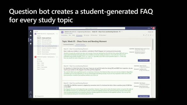
Task: Open Week 1 channel in the Sandbox team
Action: [x=40, y=63]
